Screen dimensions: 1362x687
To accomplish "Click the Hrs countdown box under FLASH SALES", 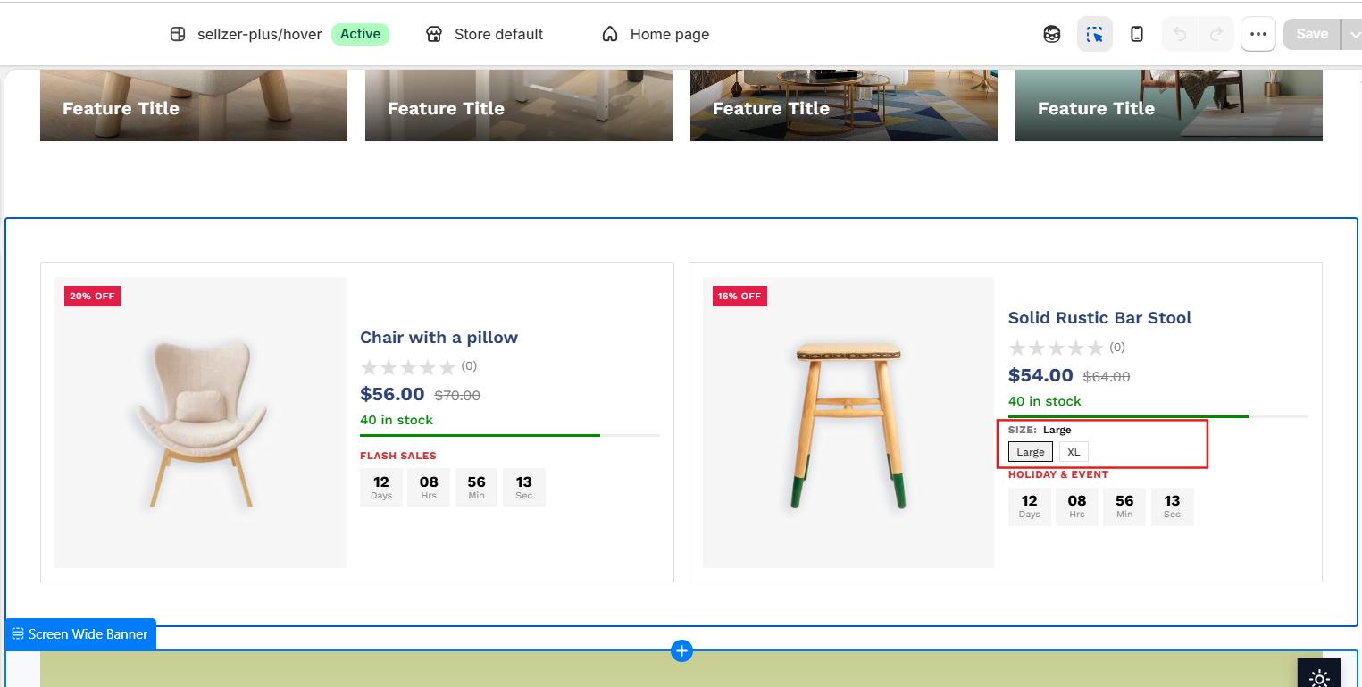I will 429,488.
